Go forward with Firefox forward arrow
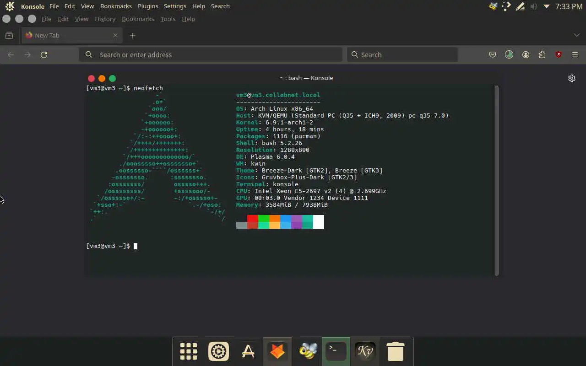Screen dimensions: 586x366 pyautogui.click(x=27, y=54)
